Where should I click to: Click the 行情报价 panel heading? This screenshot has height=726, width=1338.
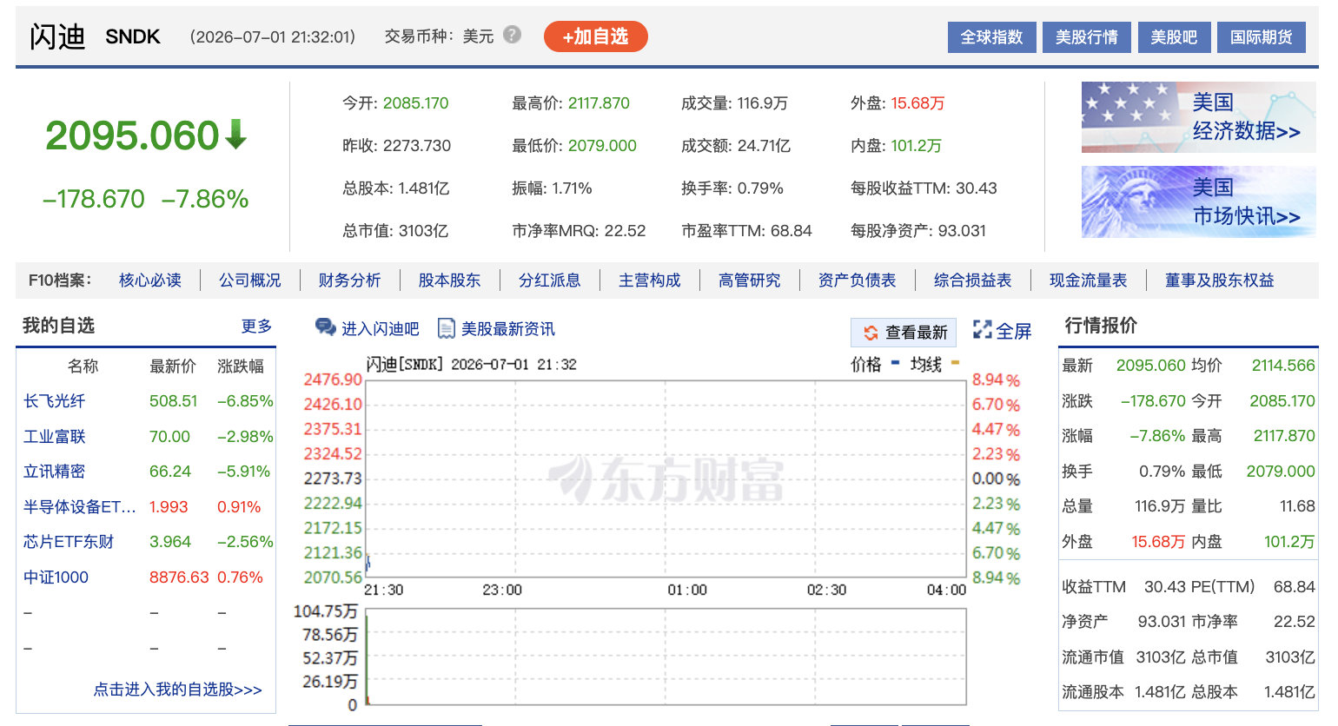(1101, 326)
